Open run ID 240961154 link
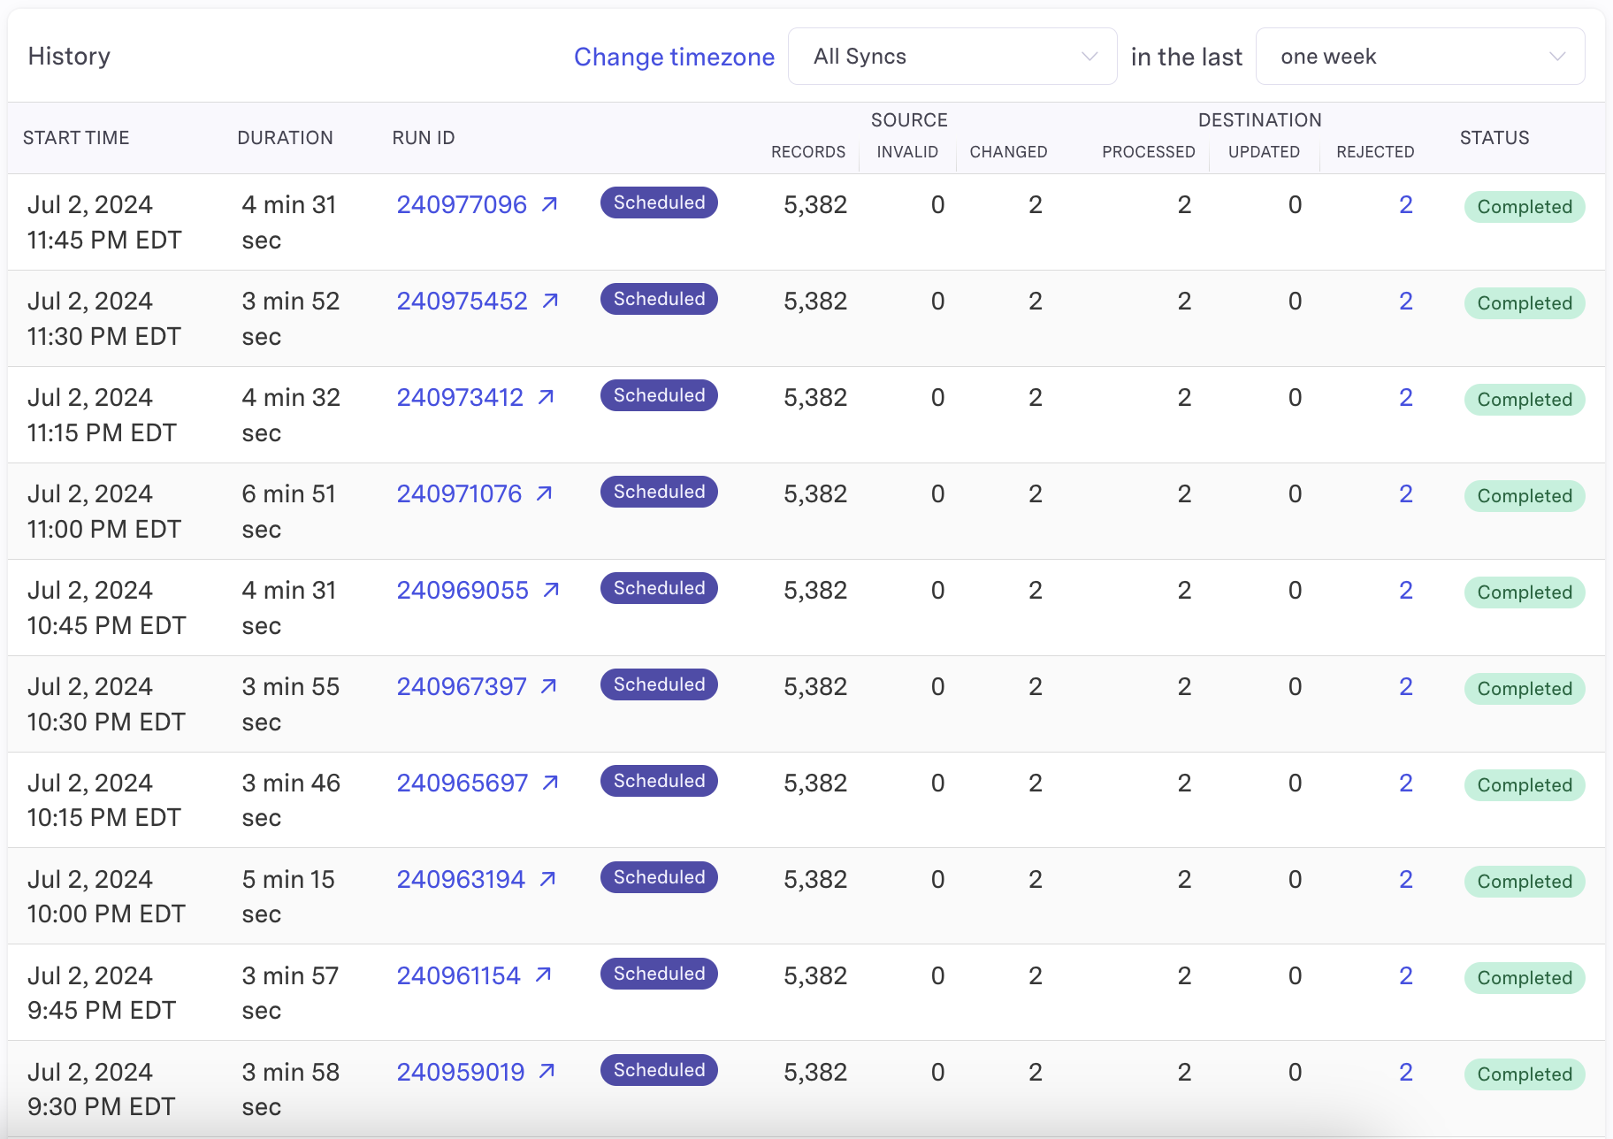The height and width of the screenshot is (1139, 1613). (x=458, y=975)
